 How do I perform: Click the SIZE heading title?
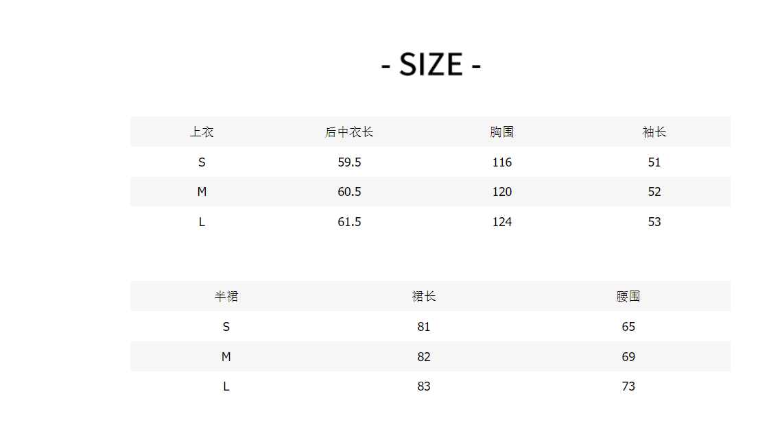pyautogui.click(x=431, y=65)
